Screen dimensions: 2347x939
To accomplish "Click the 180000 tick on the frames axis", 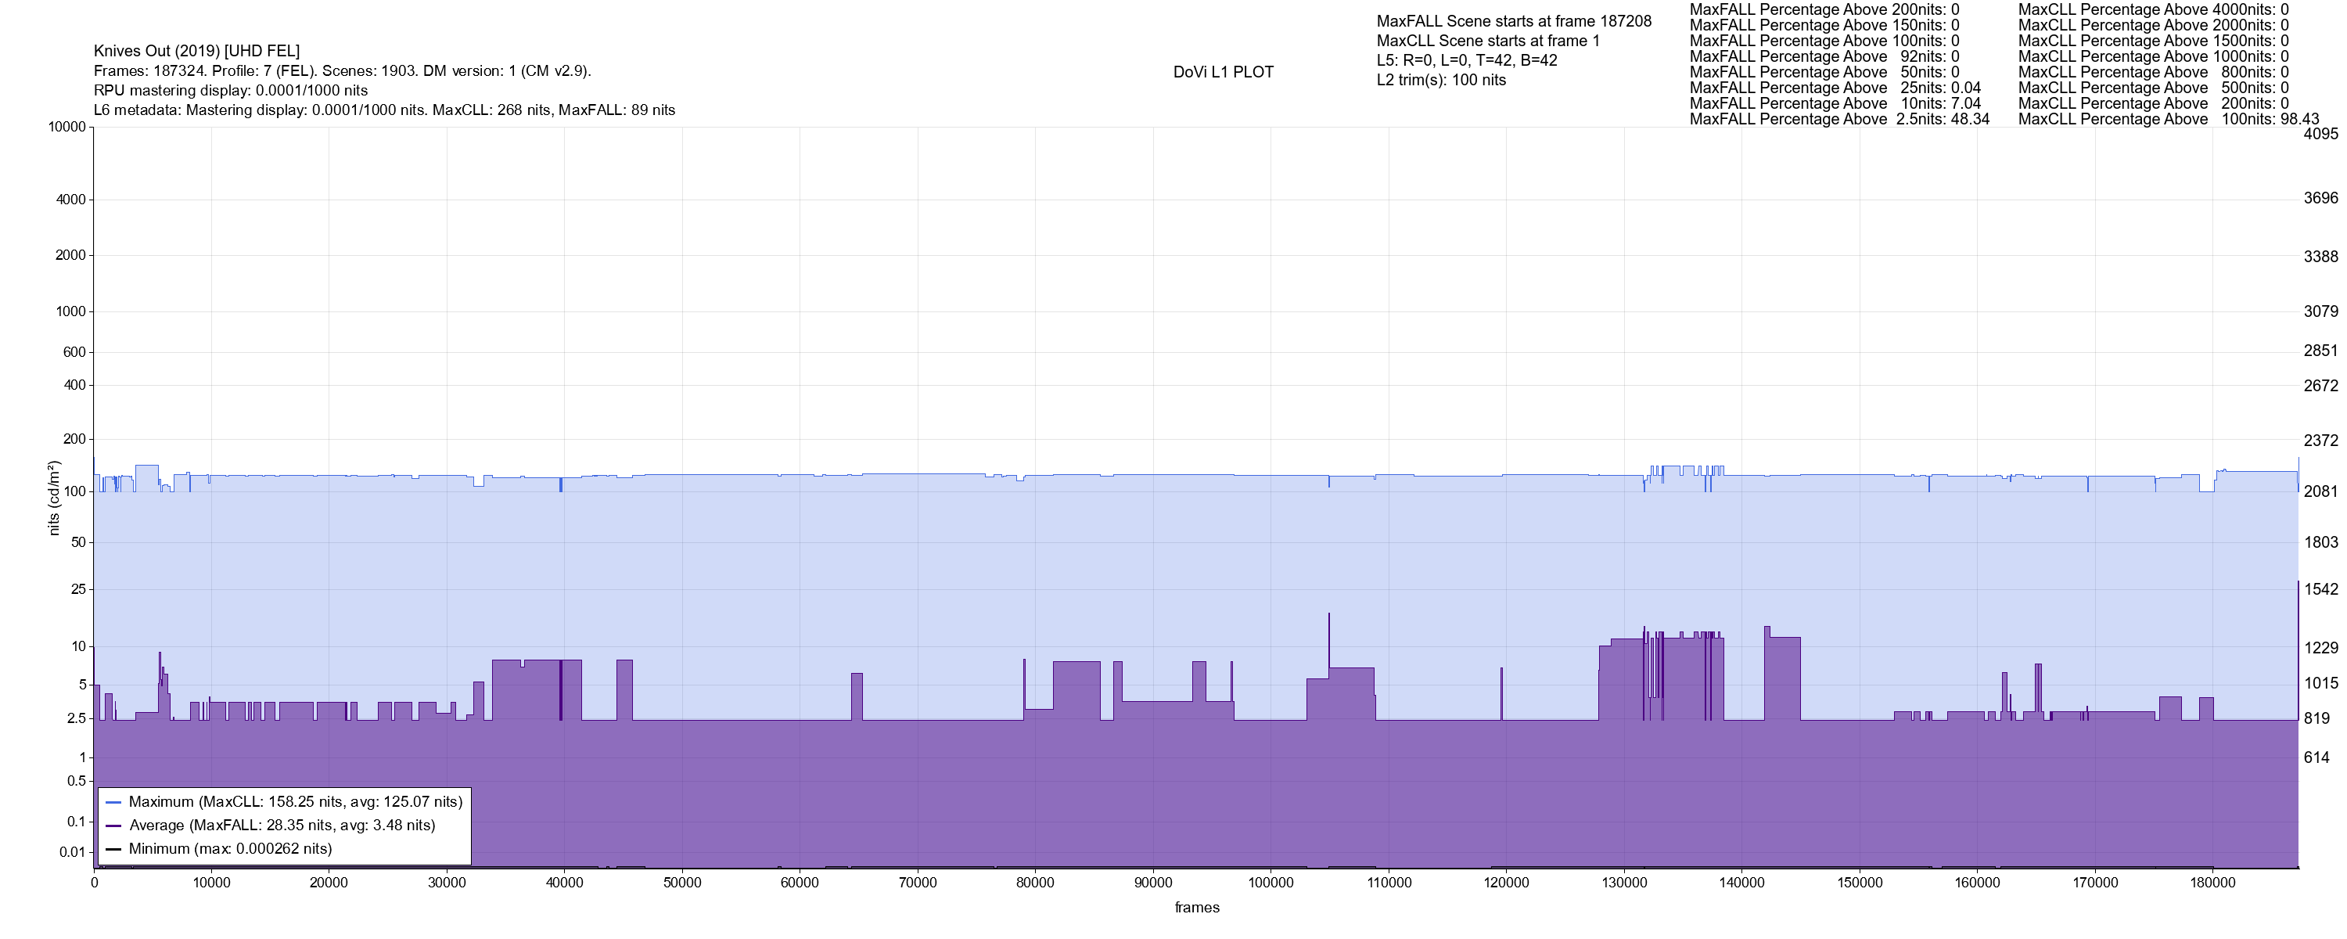I will coord(2212,883).
